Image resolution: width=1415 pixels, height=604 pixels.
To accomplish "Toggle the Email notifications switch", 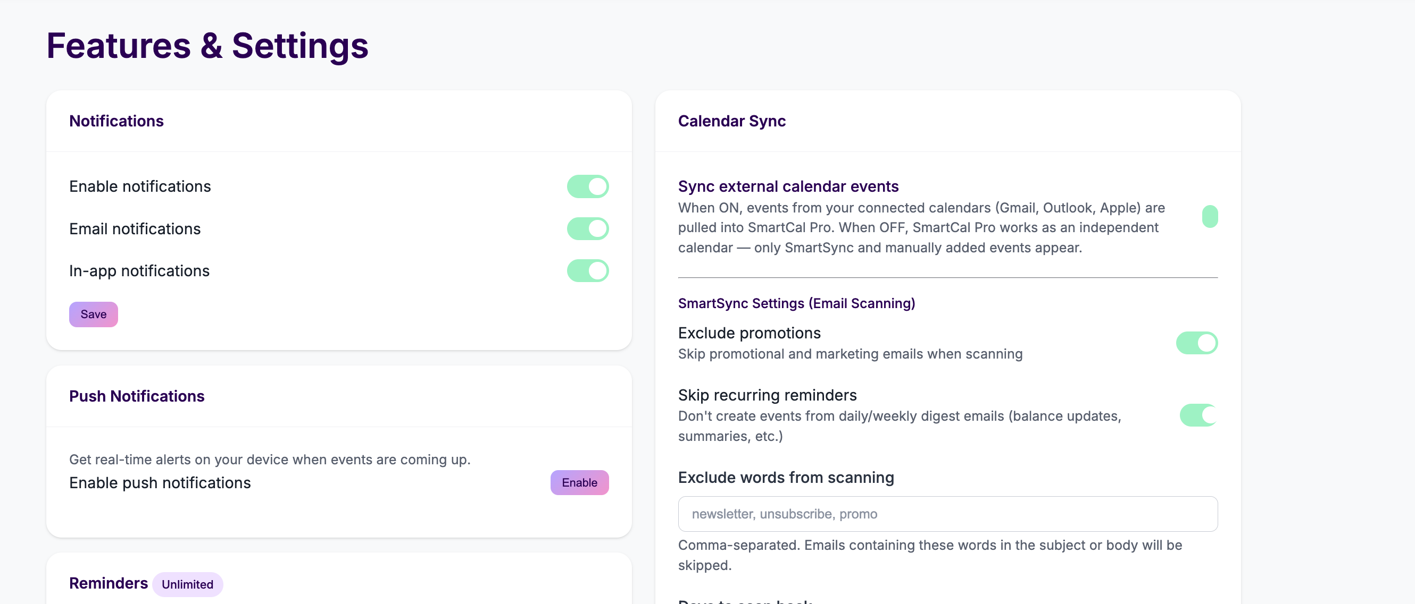I will (588, 229).
